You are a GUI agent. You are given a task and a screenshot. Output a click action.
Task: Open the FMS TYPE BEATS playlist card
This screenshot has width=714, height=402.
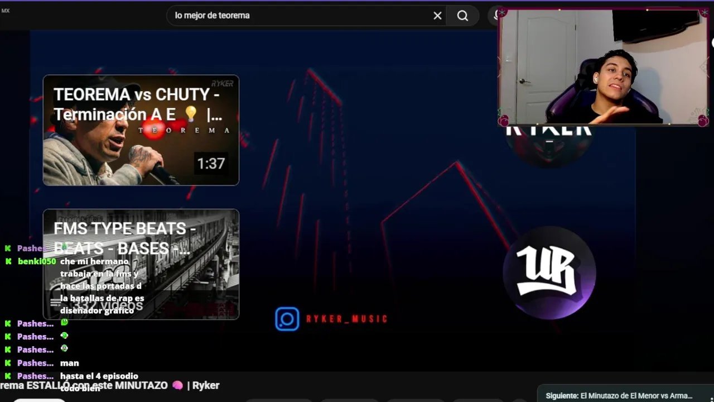click(141, 264)
